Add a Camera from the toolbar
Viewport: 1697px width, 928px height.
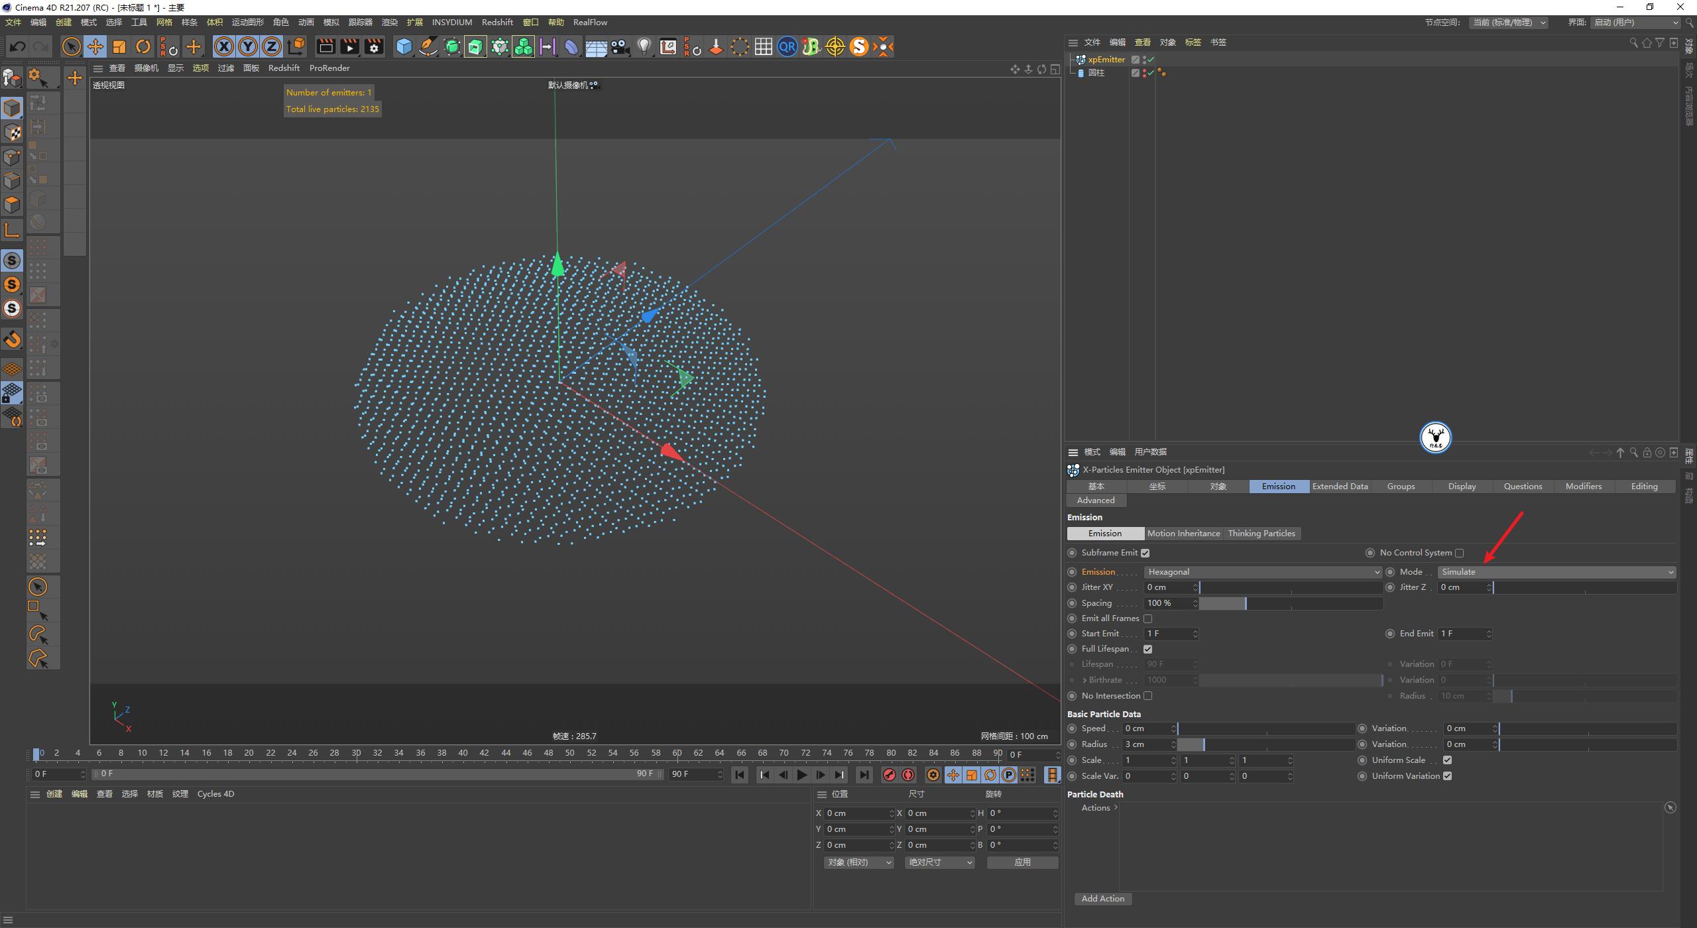620,46
